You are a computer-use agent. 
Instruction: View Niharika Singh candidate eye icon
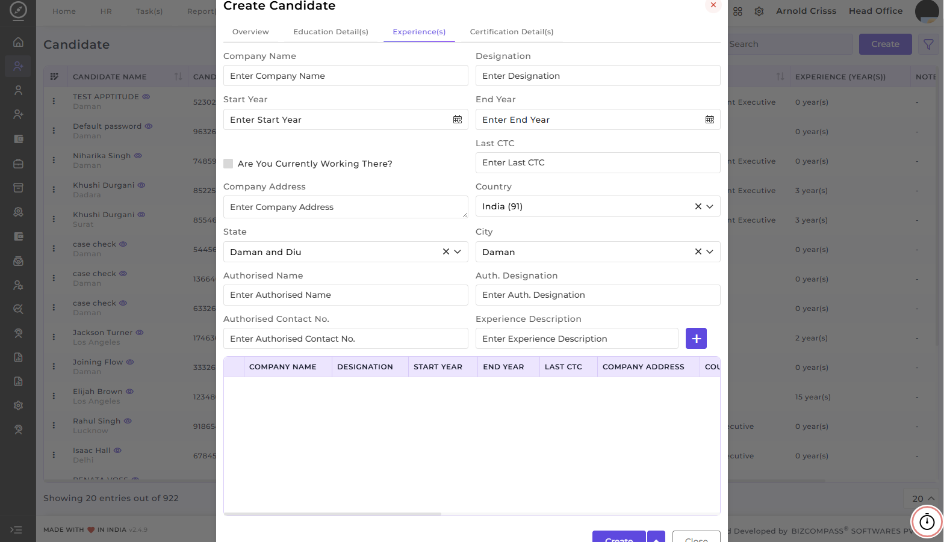tap(138, 155)
